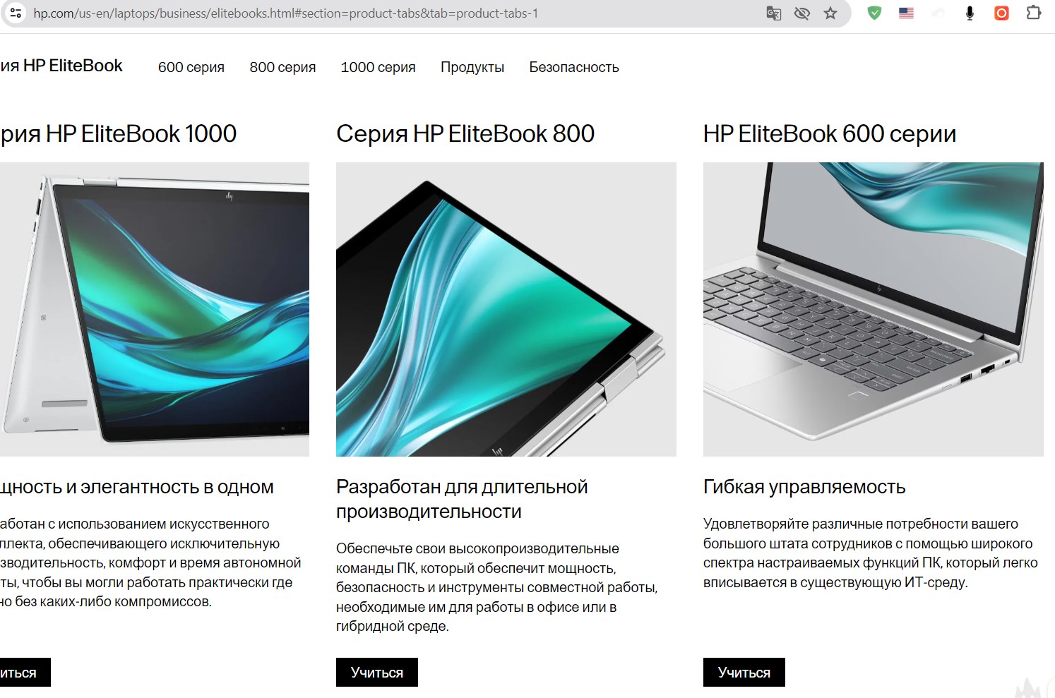Image resolution: width=1055 pixels, height=698 pixels.
Task: Open the EliteBook 800 laptop image
Action: tap(506, 309)
